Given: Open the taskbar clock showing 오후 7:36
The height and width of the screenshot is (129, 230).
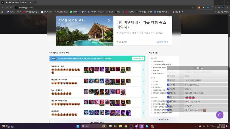Looking at the screenshot, I should pos(222,126).
